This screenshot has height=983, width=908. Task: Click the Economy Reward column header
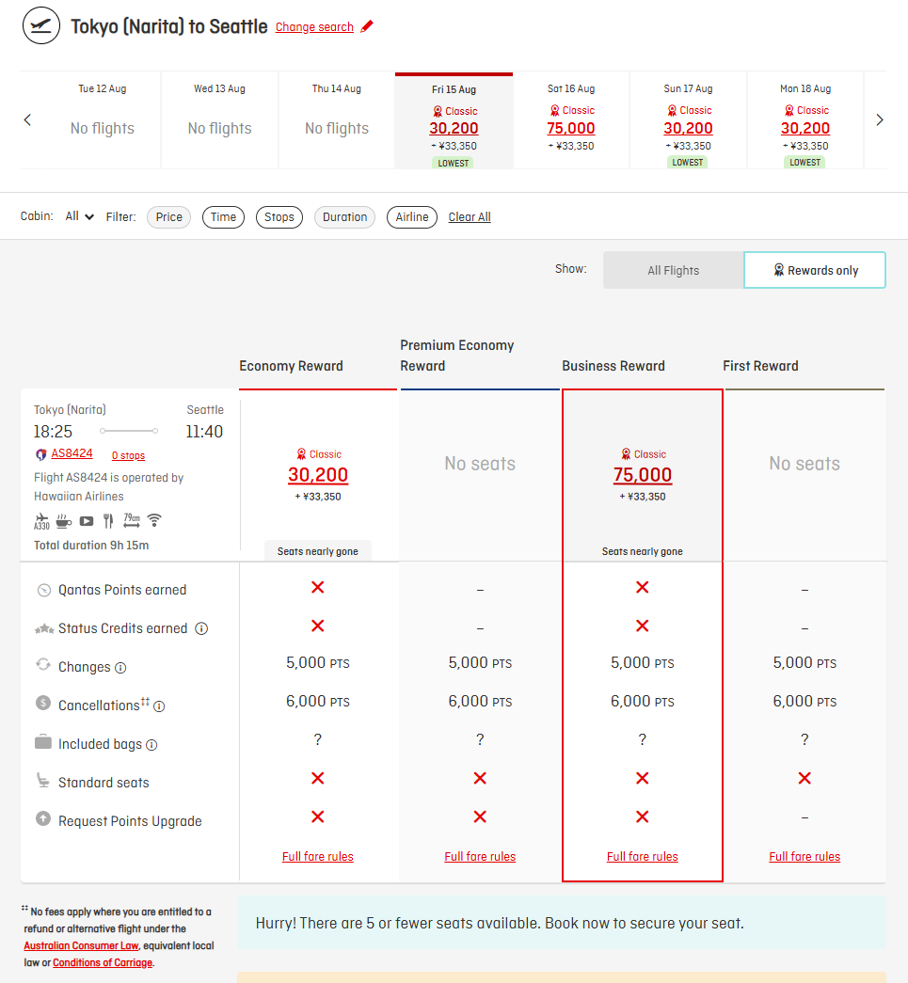tap(291, 366)
